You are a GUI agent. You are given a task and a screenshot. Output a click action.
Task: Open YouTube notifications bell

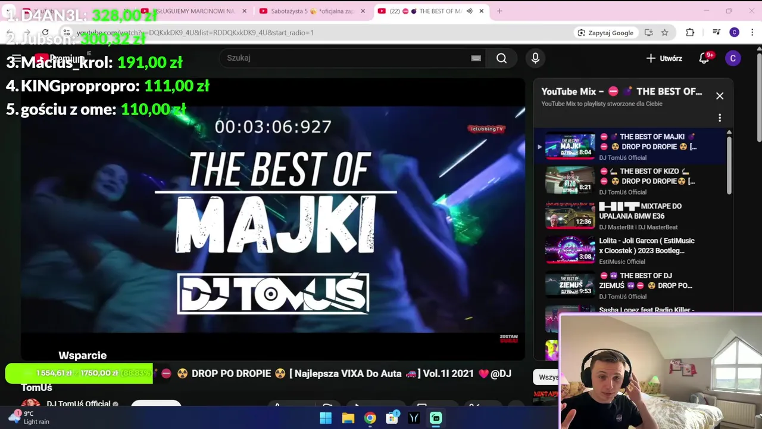coord(705,58)
